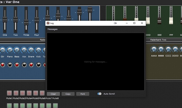Copy the log messages
The image size is (182, 108).
68,94
